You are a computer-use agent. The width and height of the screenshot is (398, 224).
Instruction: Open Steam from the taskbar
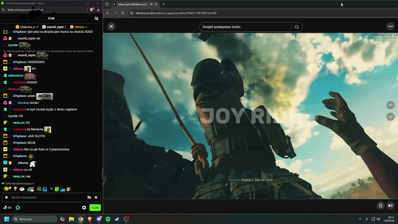(x=117, y=219)
